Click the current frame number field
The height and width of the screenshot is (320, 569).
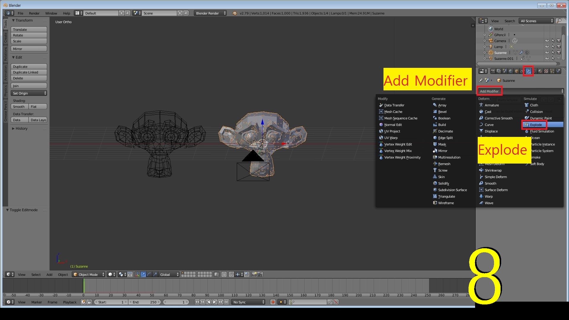click(176, 302)
